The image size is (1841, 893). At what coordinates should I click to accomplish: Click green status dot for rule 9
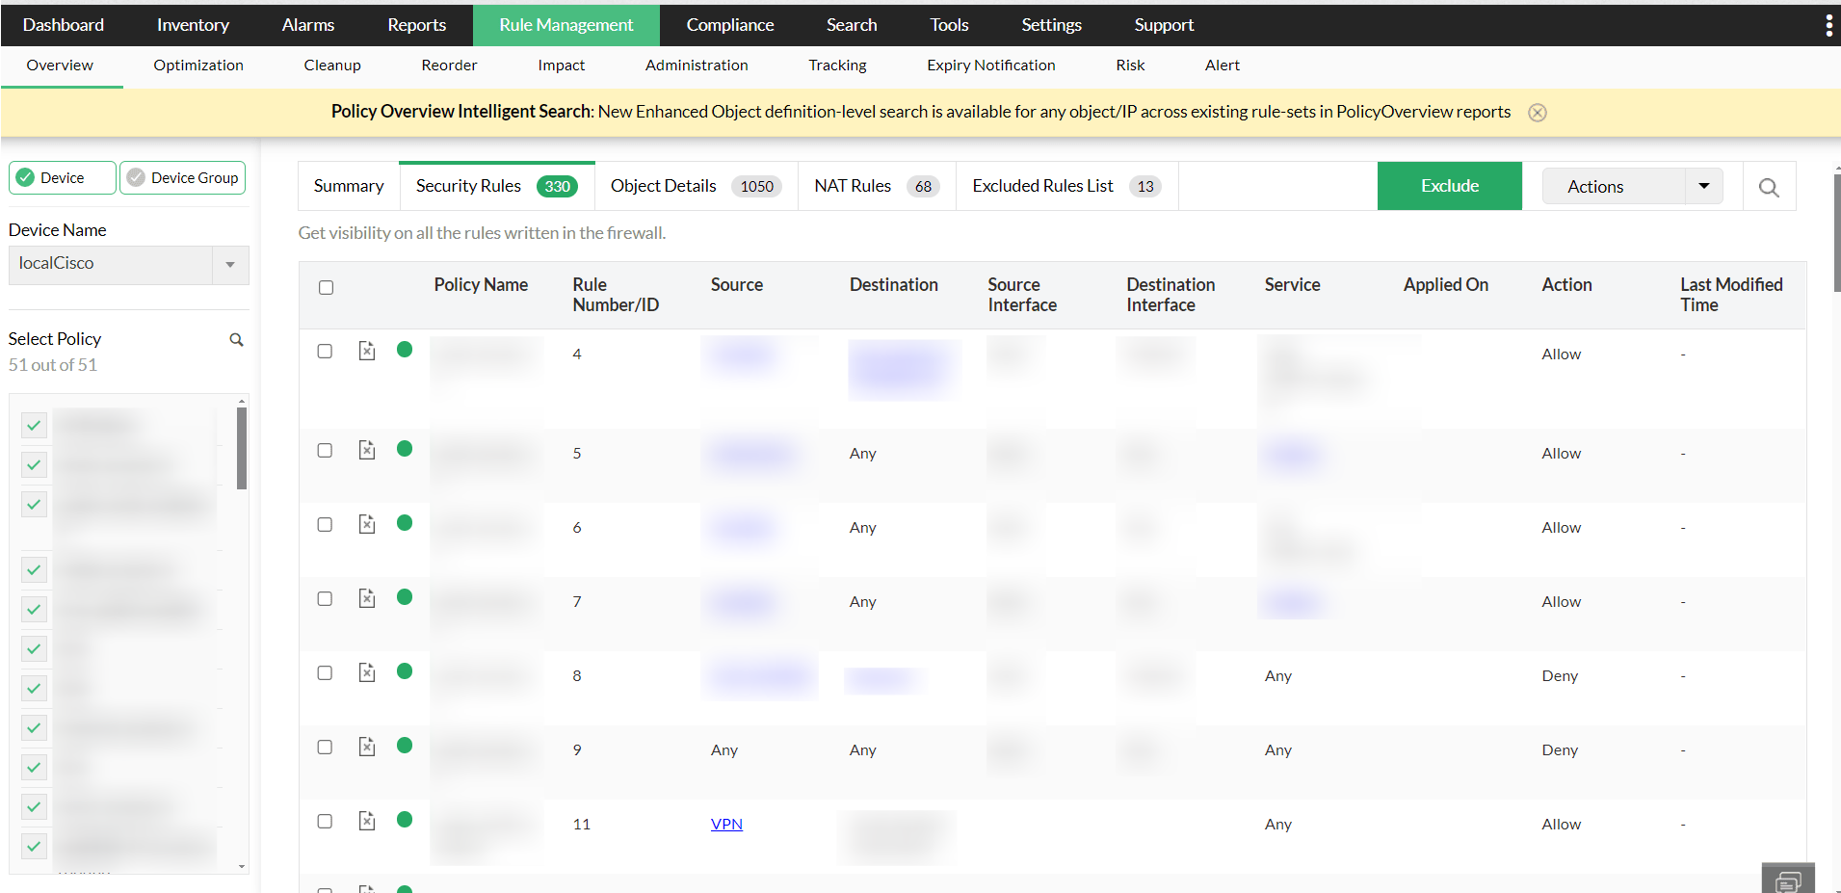(405, 746)
